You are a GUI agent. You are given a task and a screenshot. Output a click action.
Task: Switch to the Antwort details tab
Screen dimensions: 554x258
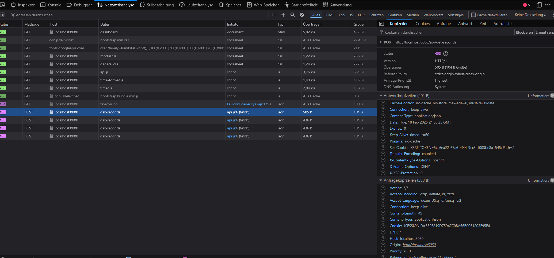tap(465, 24)
